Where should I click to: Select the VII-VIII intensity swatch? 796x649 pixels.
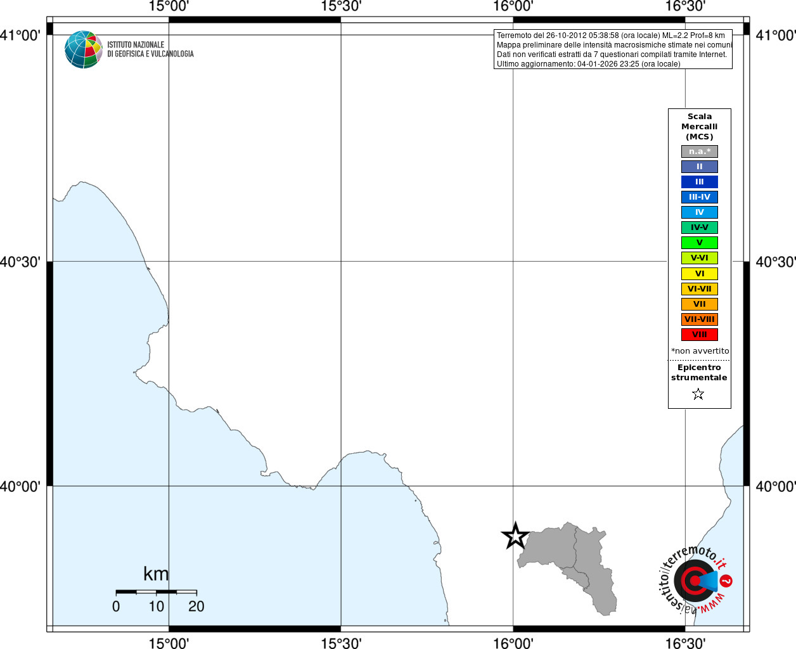700,319
